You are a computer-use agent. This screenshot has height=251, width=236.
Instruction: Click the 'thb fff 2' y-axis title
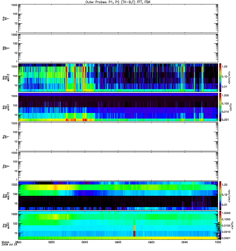[x=6, y=48]
